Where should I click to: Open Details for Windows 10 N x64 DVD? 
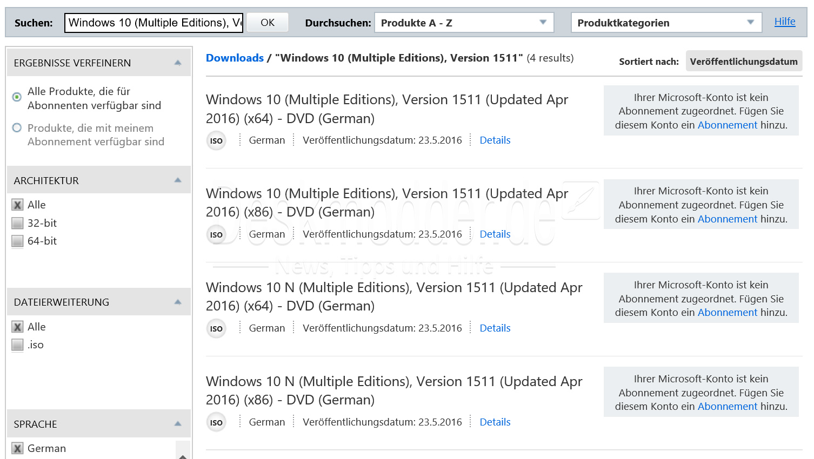[x=495, y=328]
